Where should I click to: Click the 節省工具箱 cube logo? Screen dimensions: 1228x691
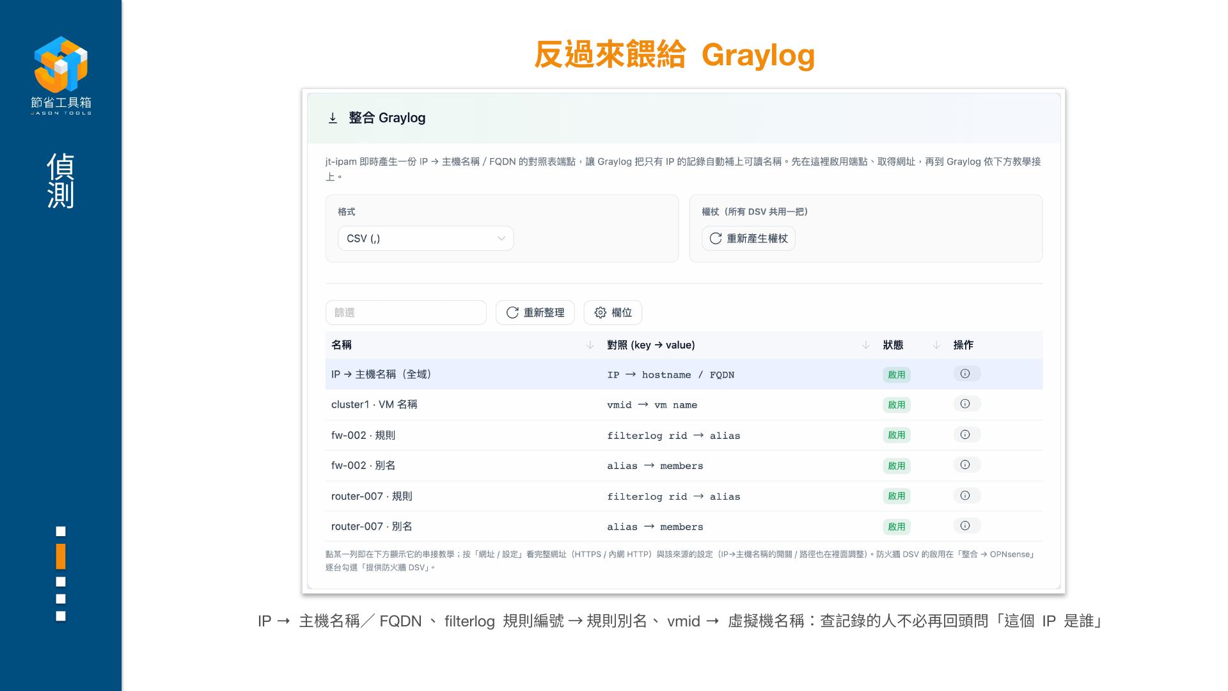61,64
